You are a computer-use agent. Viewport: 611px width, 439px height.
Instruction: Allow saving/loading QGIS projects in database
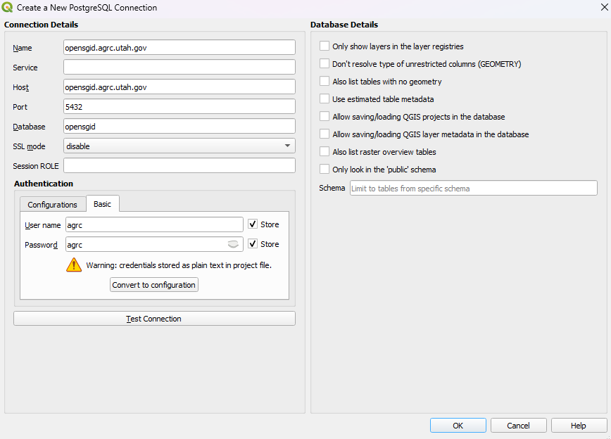(325, 116)
